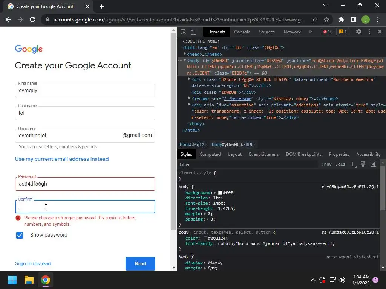Click the styles Filter input box

pyautogui.click(x=248, y=164)
